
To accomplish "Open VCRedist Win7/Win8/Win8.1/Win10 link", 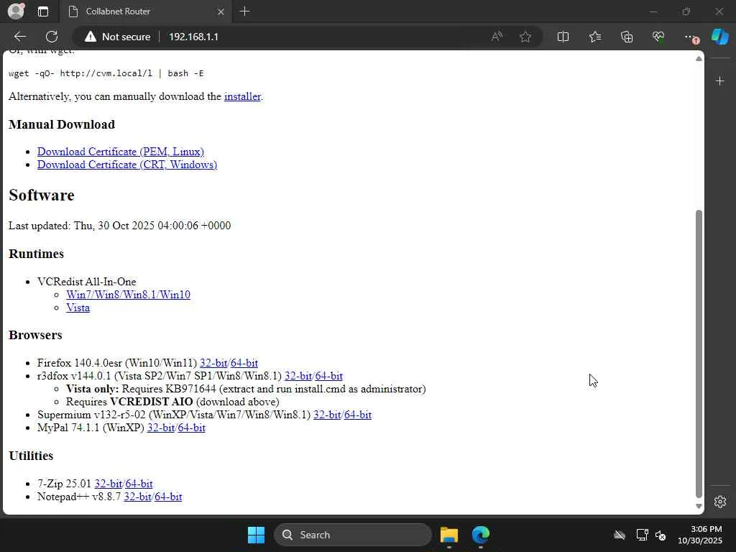I will (128, 295).
